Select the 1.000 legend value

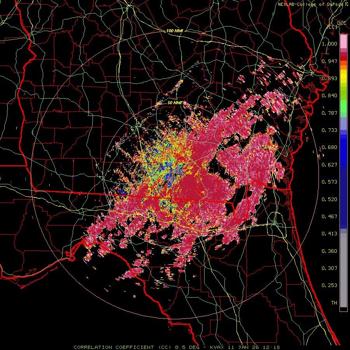tap(329, 44)
